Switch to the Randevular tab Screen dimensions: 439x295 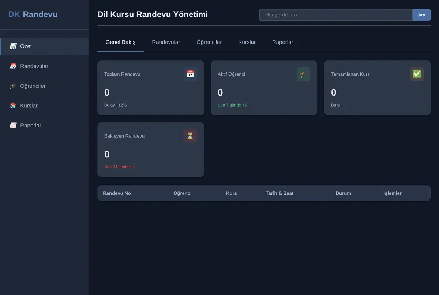pyautogui.click(x=166, y=42)
